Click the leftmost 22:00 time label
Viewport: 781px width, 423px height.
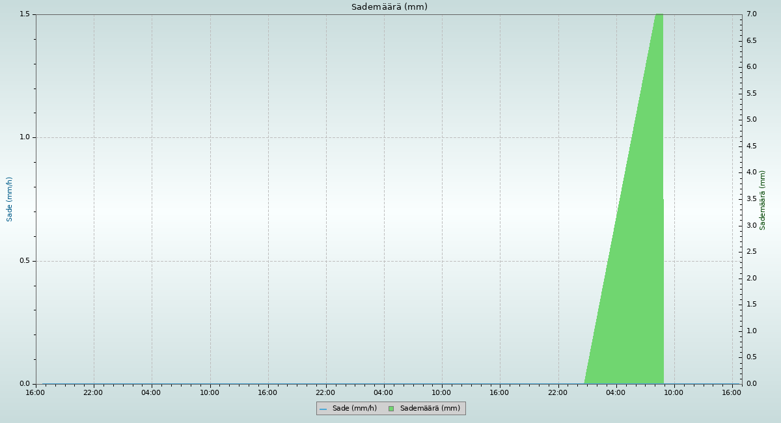93,392
